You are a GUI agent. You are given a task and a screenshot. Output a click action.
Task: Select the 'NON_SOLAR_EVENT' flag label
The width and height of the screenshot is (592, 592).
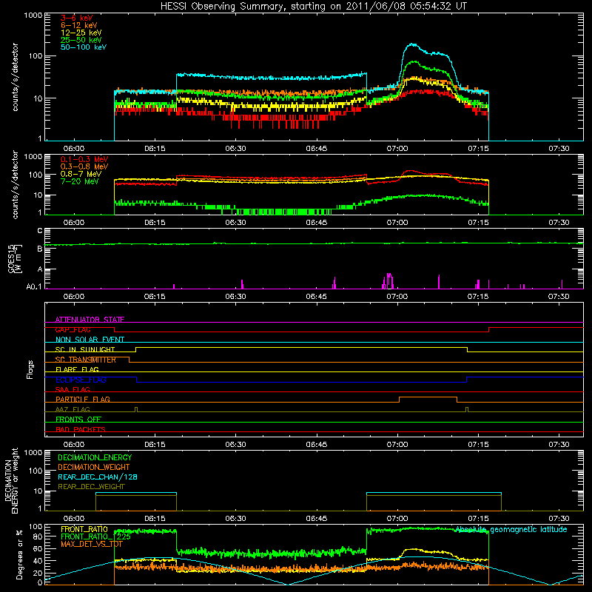(90, 340)
